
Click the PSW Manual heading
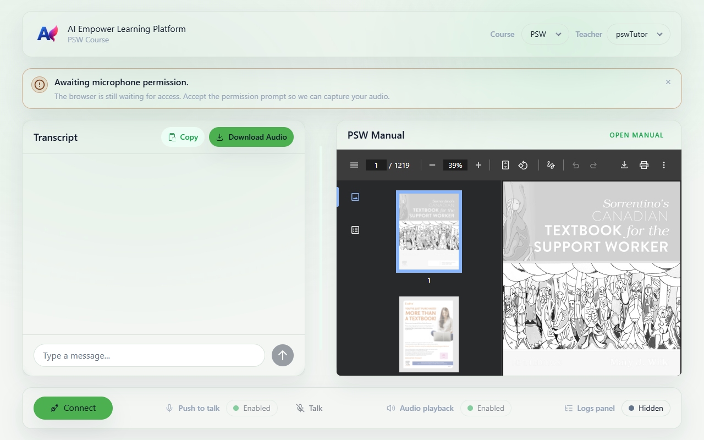click(376, 135)
